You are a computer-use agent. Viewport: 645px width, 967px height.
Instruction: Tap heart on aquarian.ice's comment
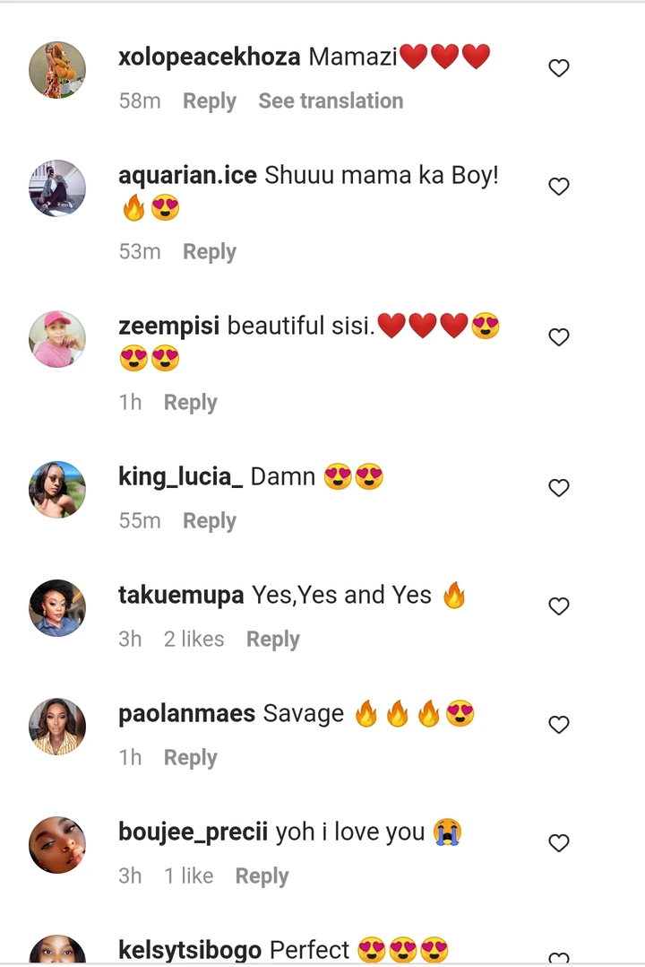(x=559, y=187)
